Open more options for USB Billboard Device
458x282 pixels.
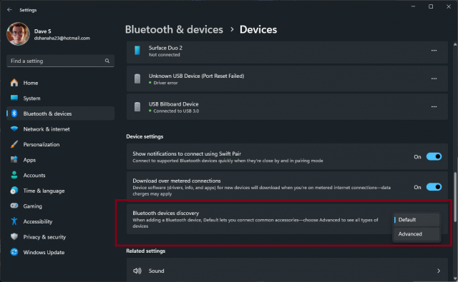tap(434, 107)
